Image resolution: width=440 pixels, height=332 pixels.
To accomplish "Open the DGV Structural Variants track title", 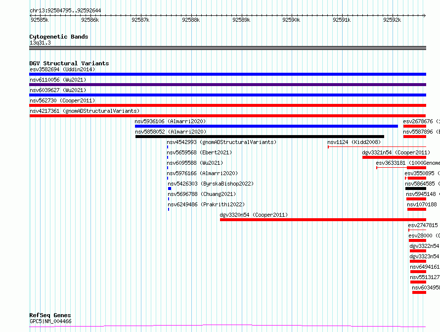I will click(x=69, y=63).
